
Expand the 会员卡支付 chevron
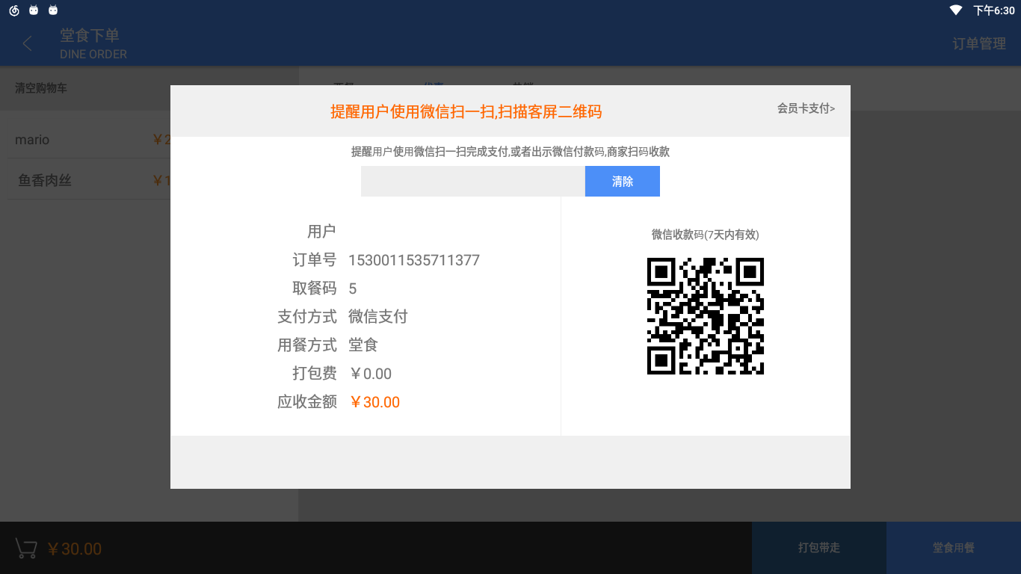(833, 109)
